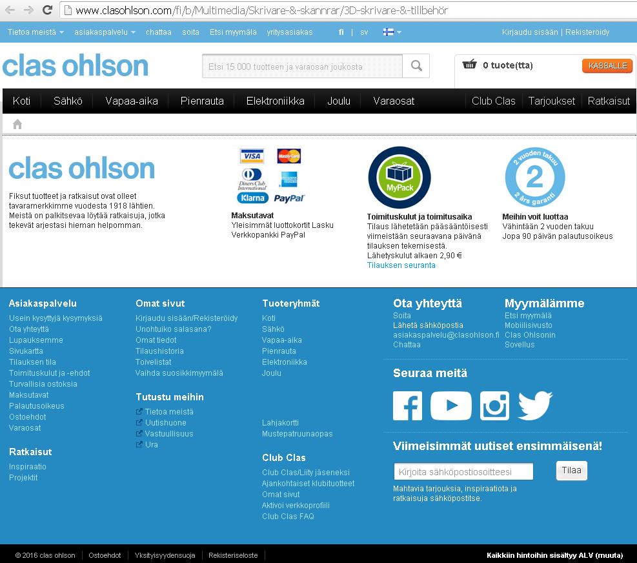Open the Vapaa-aika category menu

pyautogui.click(x=131, y=101)
